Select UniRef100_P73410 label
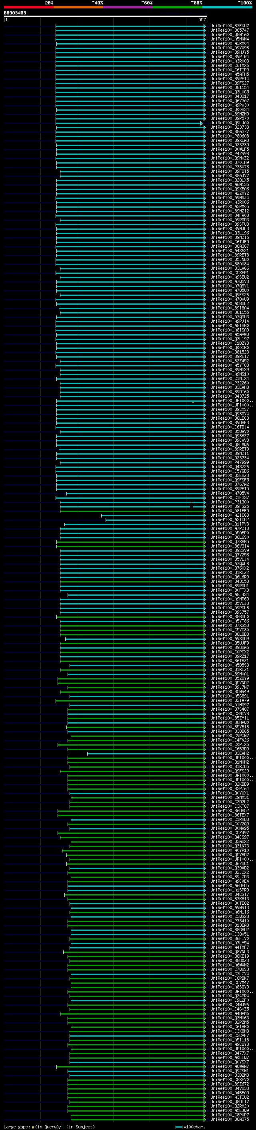This screenshot has width=256, height=1130. [x=229, y=921]
